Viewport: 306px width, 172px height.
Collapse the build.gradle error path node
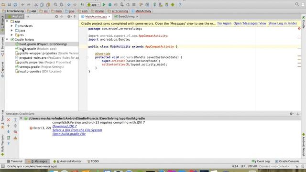[x=21, y=118]
